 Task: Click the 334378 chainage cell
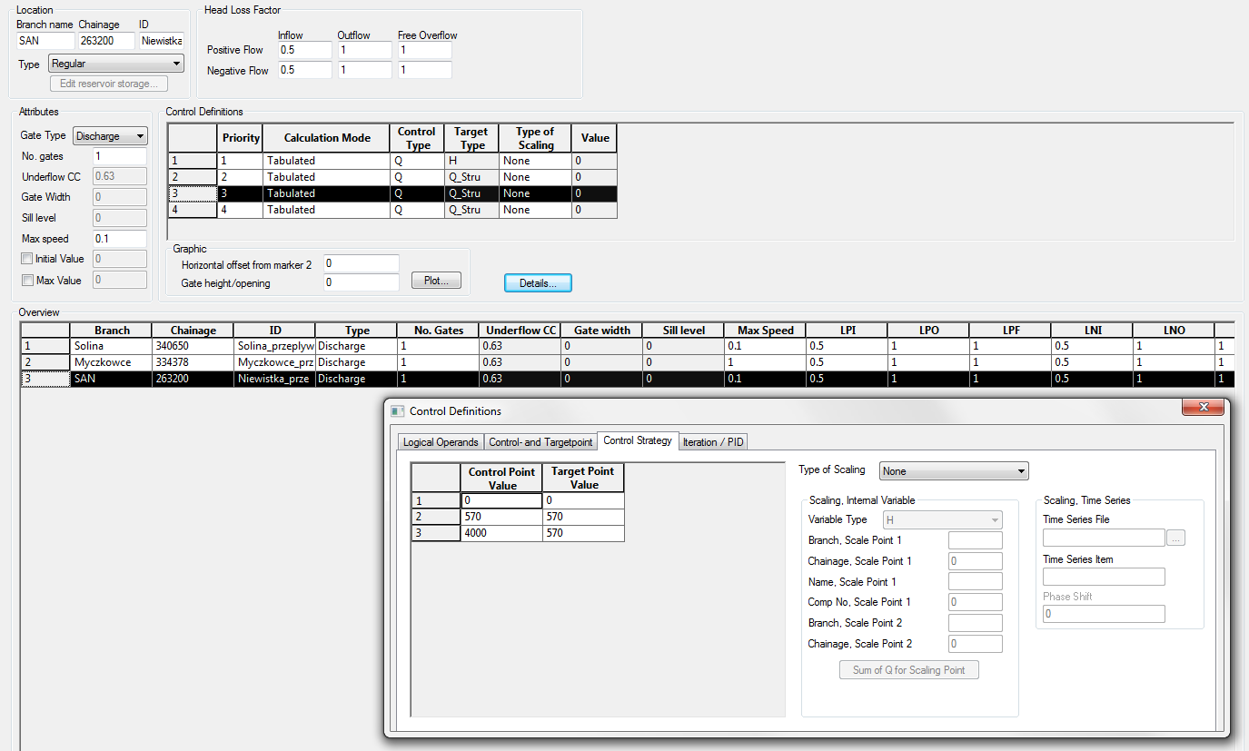193,362
